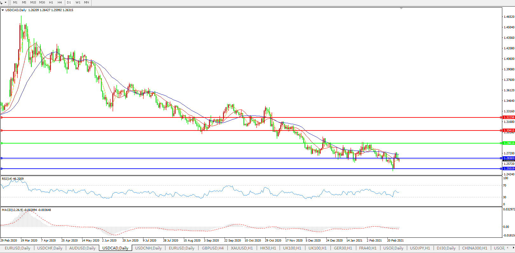Screen dimensions: 515x253
Task: Click the RSI(14) indicator label
Action: [x=13, y=179]
